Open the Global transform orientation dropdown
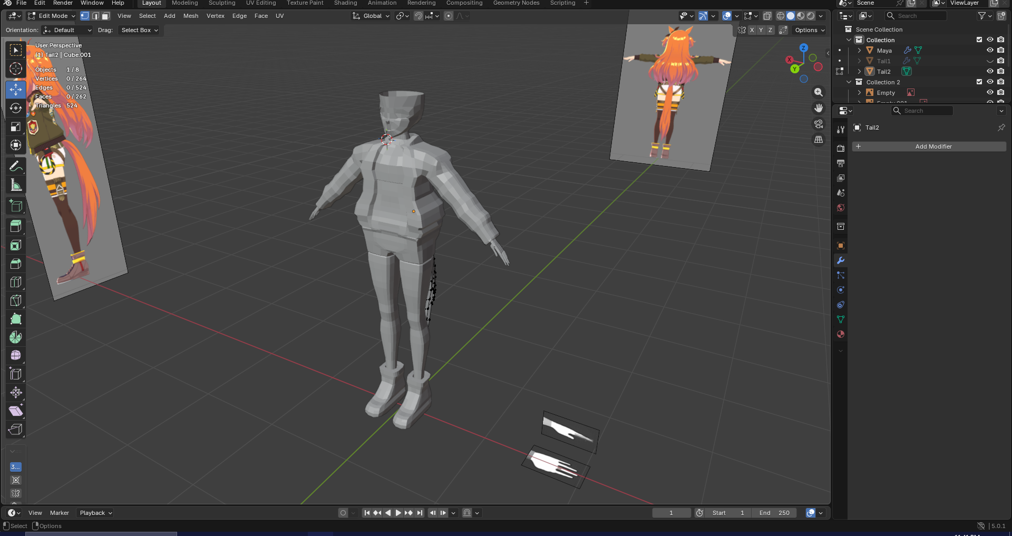 [x=372, y=16]
